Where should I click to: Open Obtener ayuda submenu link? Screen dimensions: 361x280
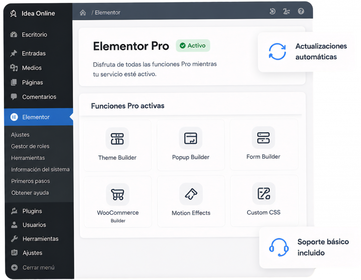pos(30,193)
